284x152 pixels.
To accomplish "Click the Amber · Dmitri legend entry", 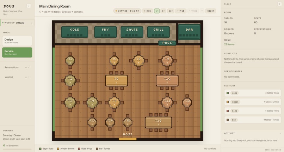I will coord(66,148).
